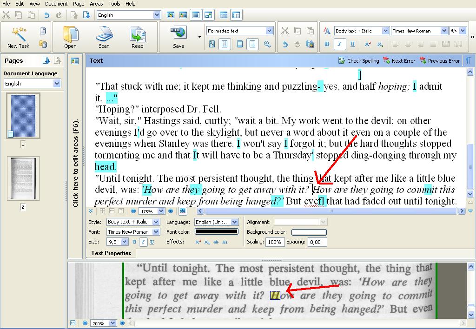Click the Spacing 0,00 field
Image resolution: width=476 pixels, height=329 pixels.
coord(317,242)
